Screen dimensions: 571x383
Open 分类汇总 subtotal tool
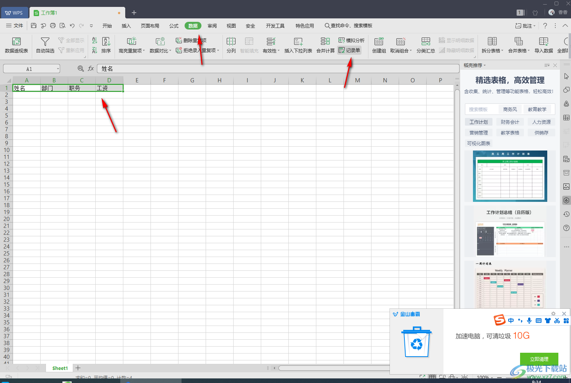pos(425,45)
